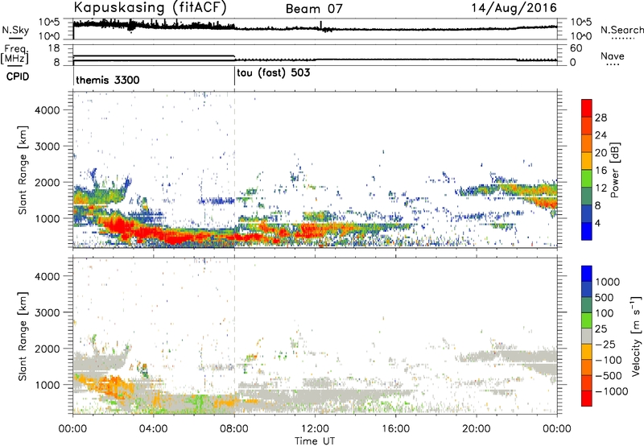
Task: Click the "Nave" legend label
Action: click(613, 56)
